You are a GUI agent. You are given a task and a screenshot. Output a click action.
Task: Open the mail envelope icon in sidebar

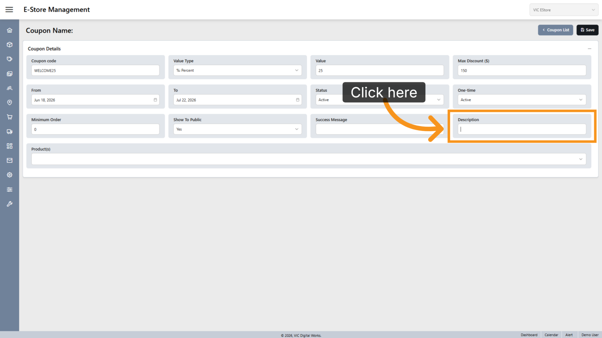[10, 161]
